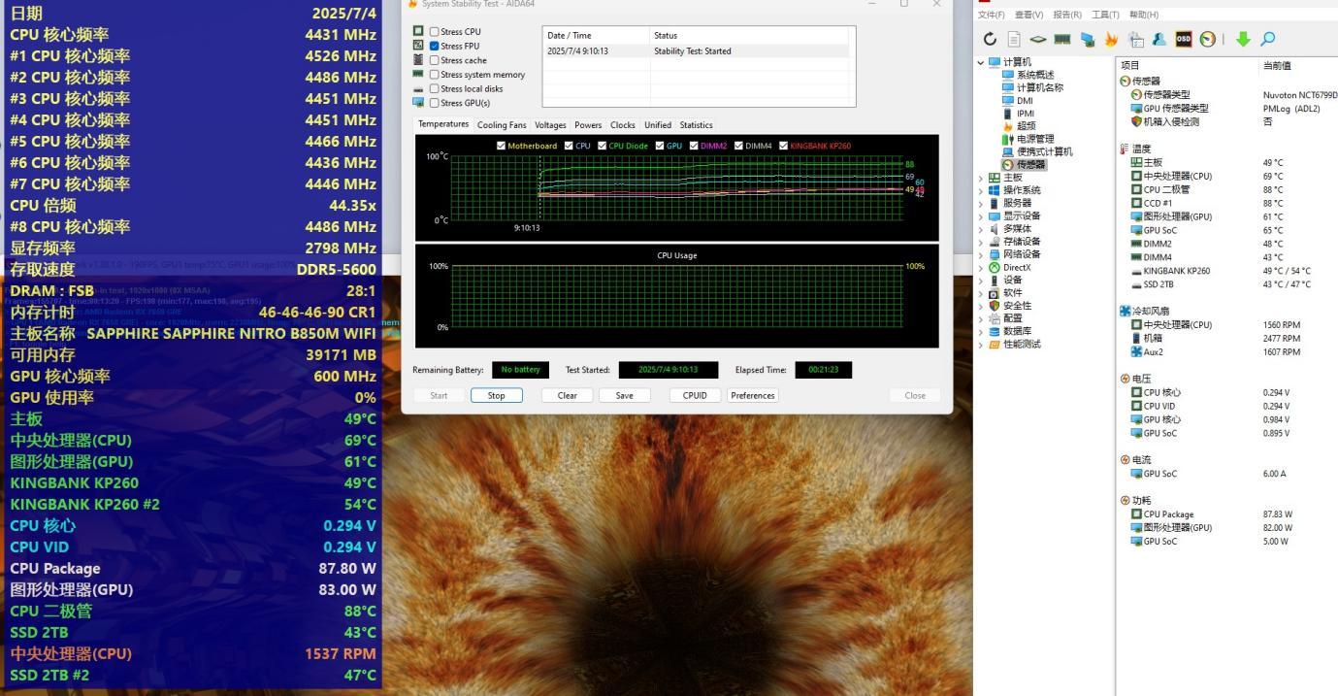
Task: Enable the Stress GPU(s) checkbox
Action: pos(435,103)
